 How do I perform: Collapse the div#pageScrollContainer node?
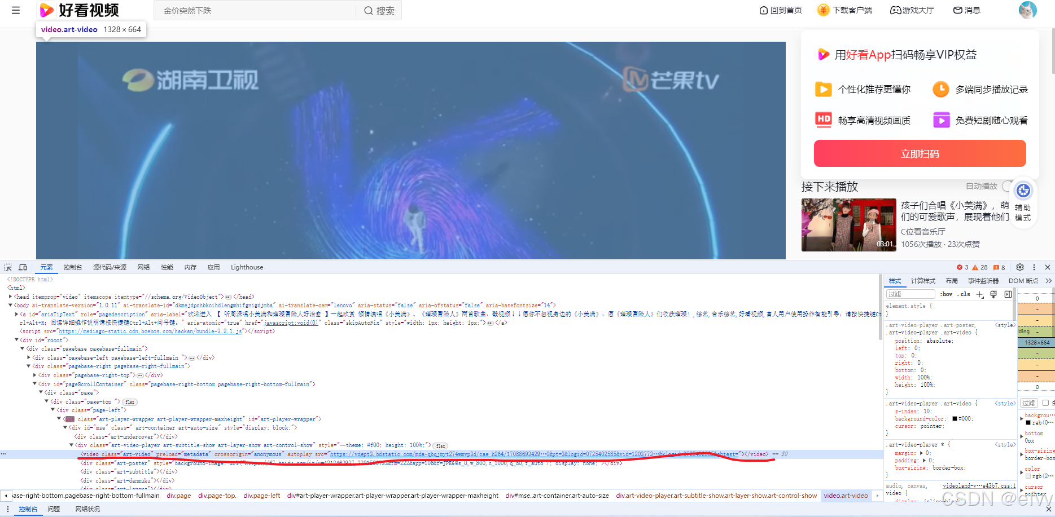click(36, 384)
